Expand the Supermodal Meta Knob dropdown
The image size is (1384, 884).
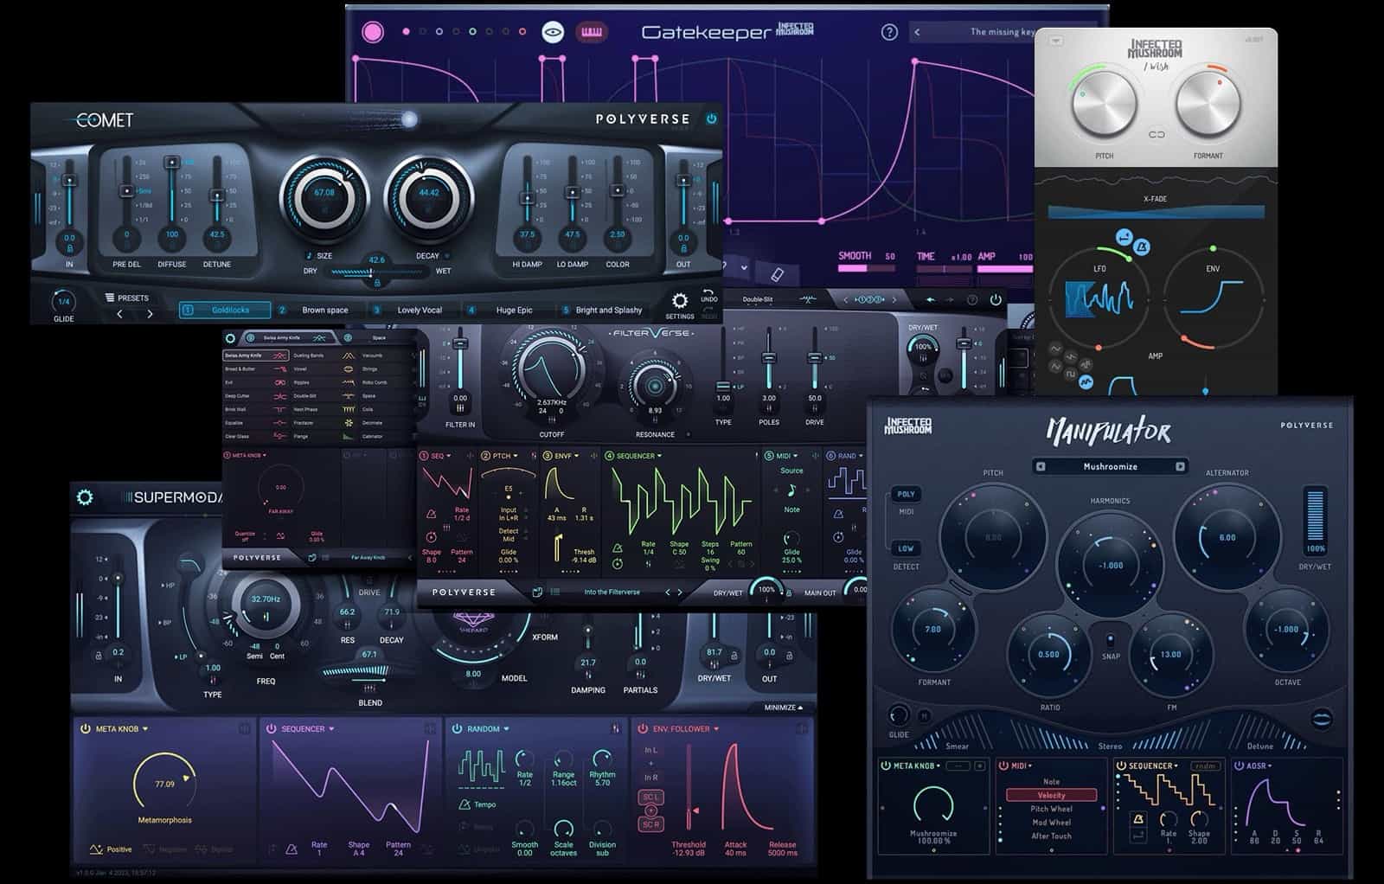tap(145, 729)
